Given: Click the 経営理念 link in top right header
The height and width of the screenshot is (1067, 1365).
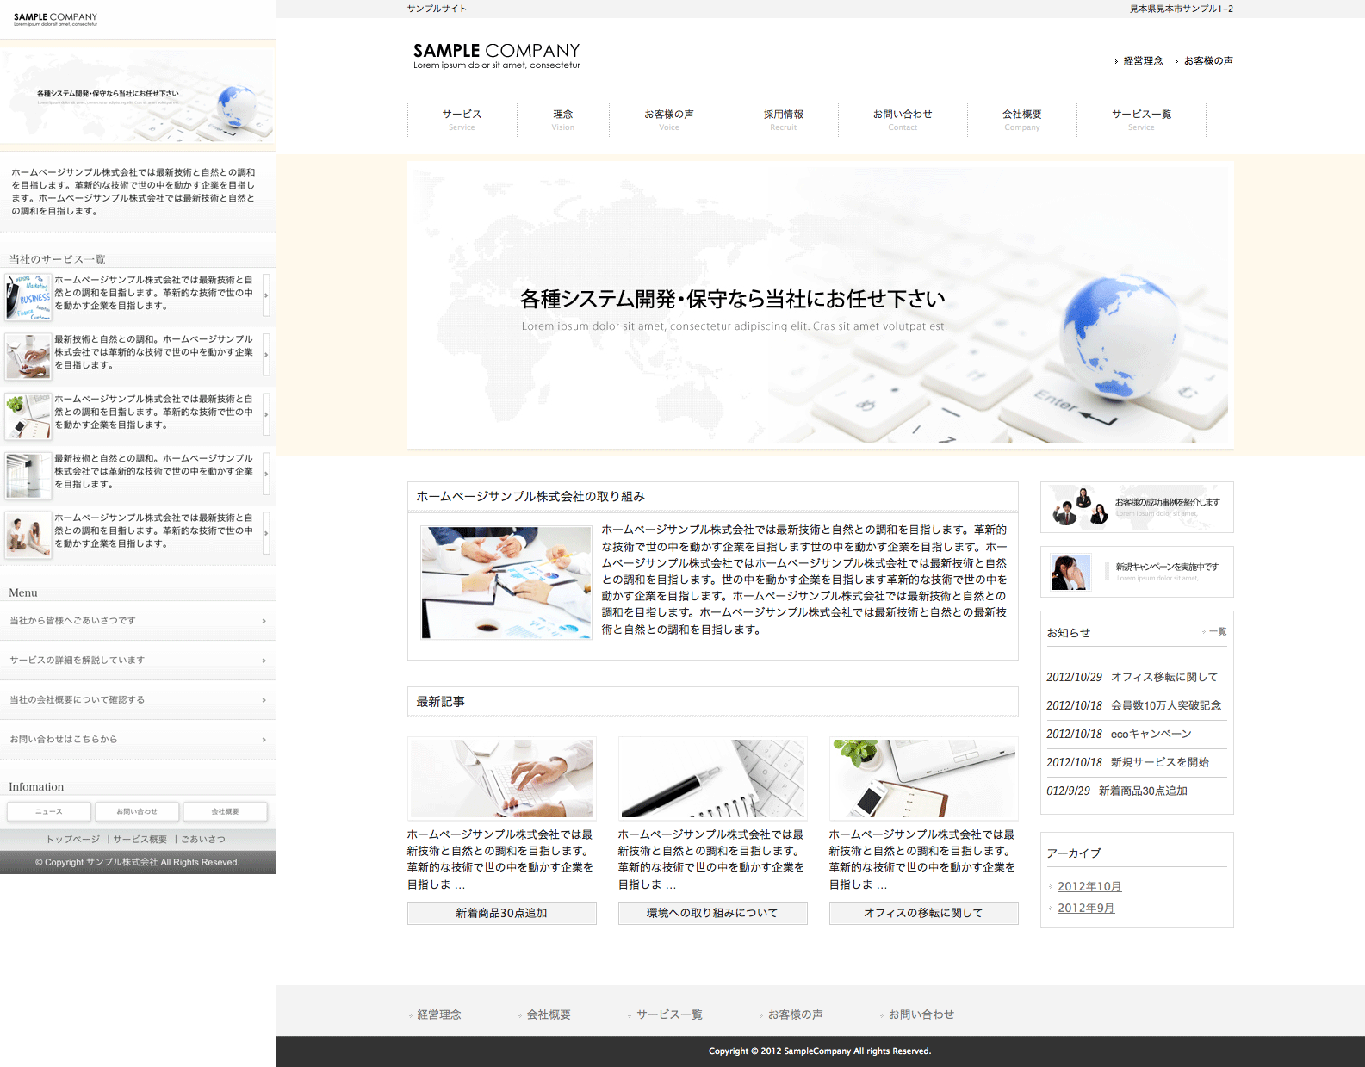Looking at the screenshot, I should coord(1143,61).
